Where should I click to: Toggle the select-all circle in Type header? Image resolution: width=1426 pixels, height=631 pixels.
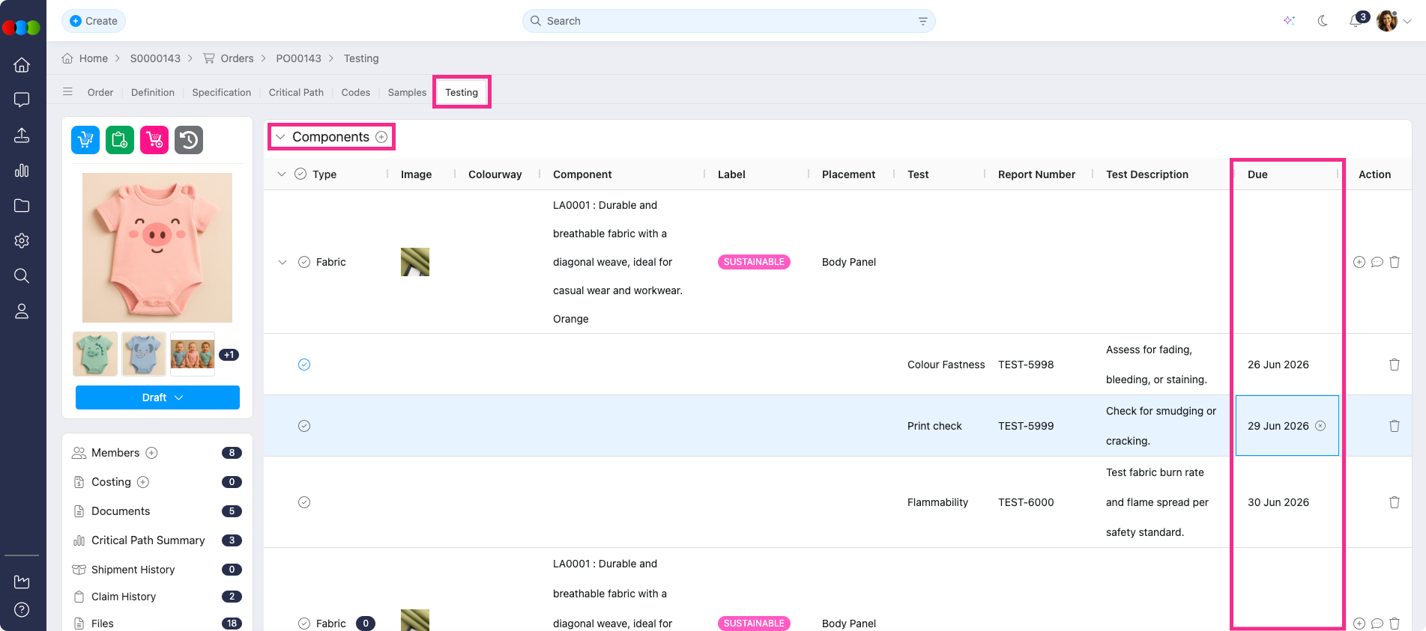click(x=300, y=174)
